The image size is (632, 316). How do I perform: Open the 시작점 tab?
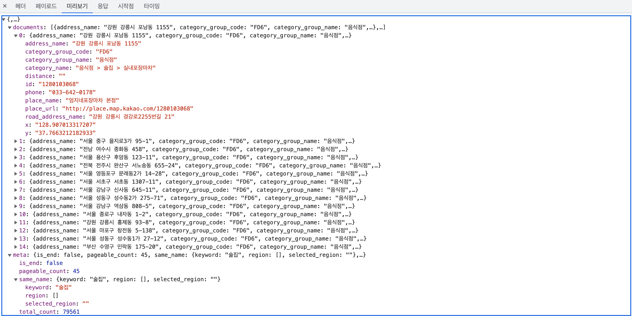126,6
